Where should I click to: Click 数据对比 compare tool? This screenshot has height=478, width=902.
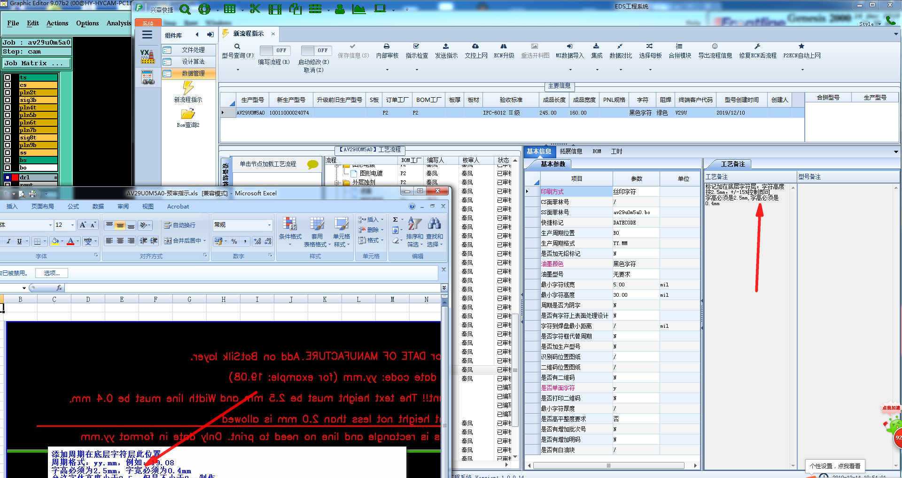(x=621, y=51)
